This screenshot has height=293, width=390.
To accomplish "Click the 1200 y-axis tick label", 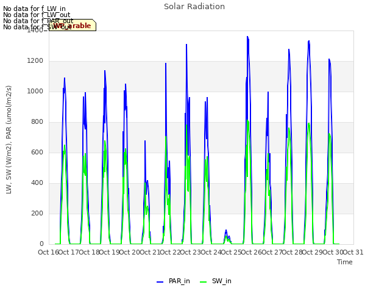I will pos(35,61).
